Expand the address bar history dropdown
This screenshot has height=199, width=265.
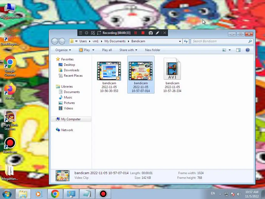(180, 41)
